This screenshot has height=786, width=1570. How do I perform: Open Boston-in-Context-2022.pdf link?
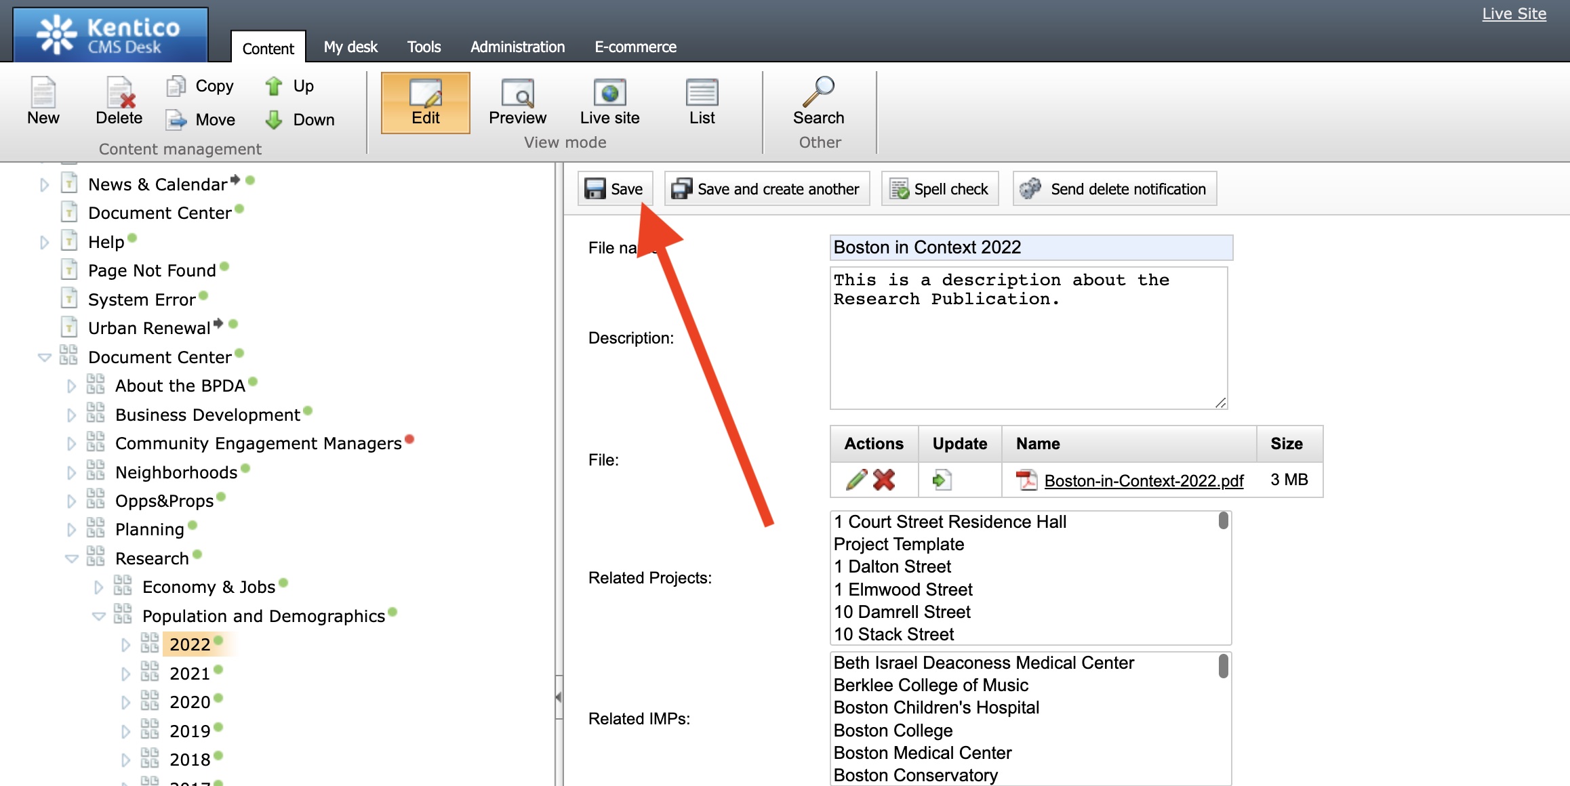[x=1144, y=480]
